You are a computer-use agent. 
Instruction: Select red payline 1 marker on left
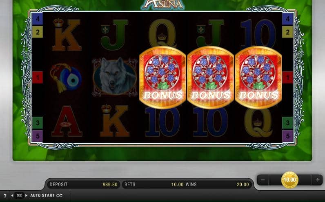tap(38, 78)
